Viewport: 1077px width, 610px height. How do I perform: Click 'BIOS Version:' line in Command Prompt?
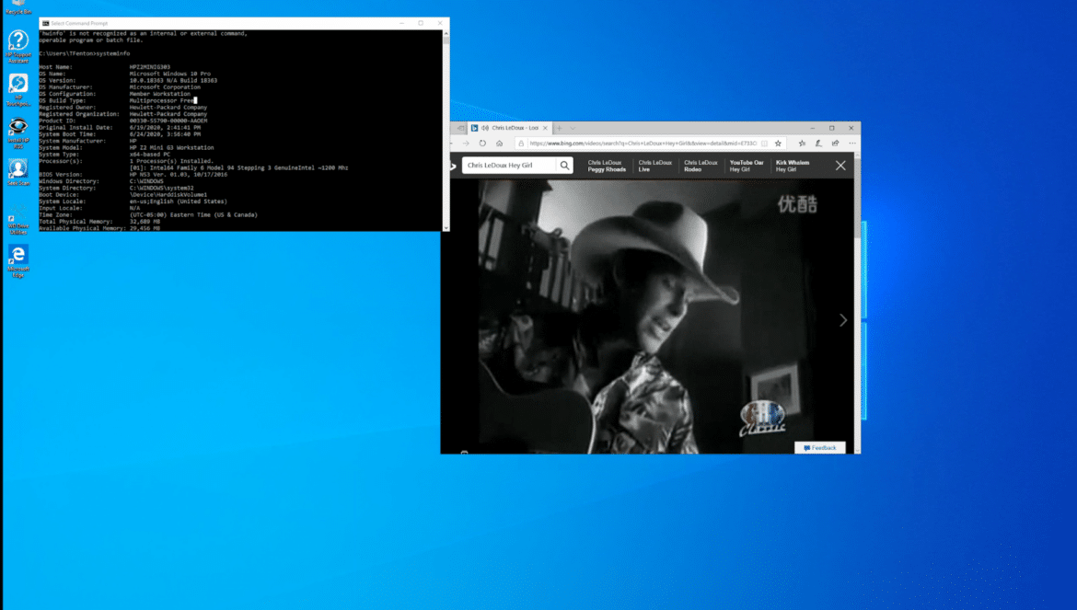click(133, 174)
